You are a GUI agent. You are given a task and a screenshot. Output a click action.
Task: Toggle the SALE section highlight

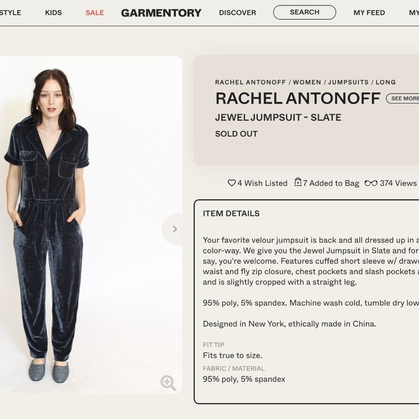pos(94,13)
